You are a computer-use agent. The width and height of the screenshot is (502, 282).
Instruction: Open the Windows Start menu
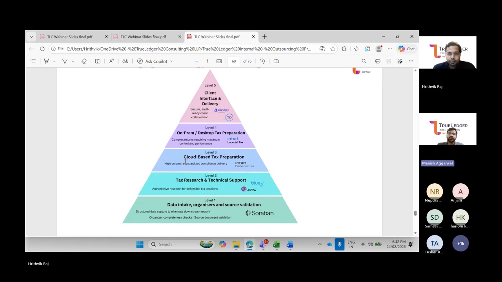[140, 244]
